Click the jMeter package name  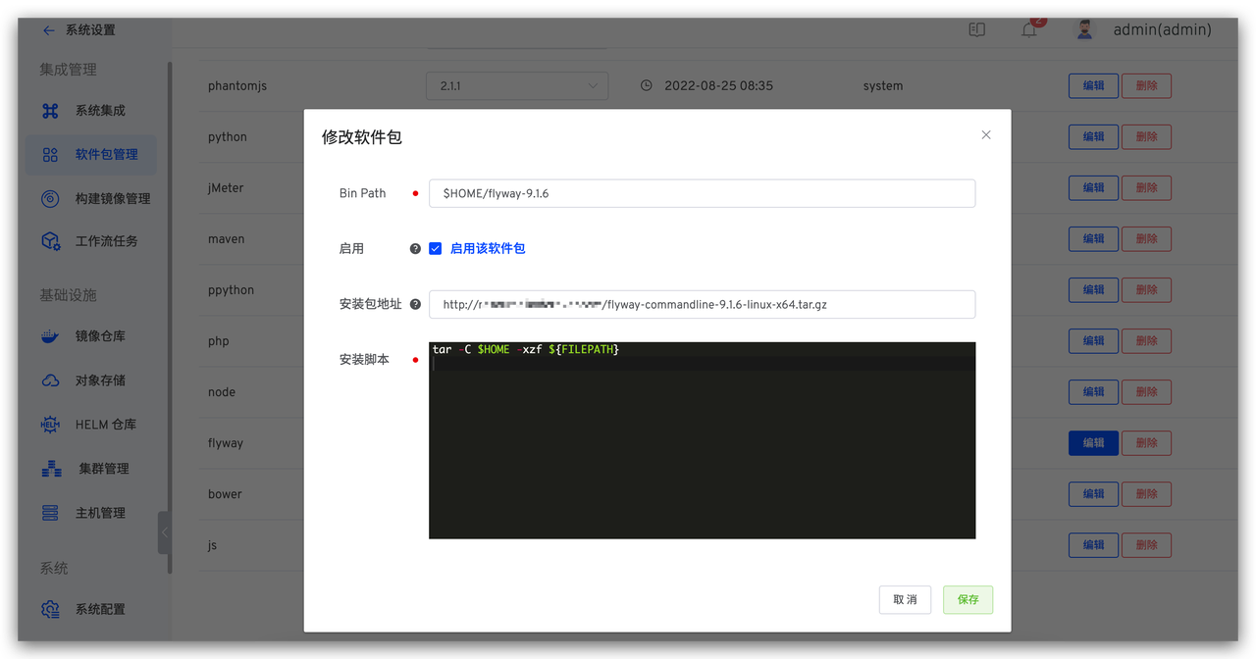[226, 187]
